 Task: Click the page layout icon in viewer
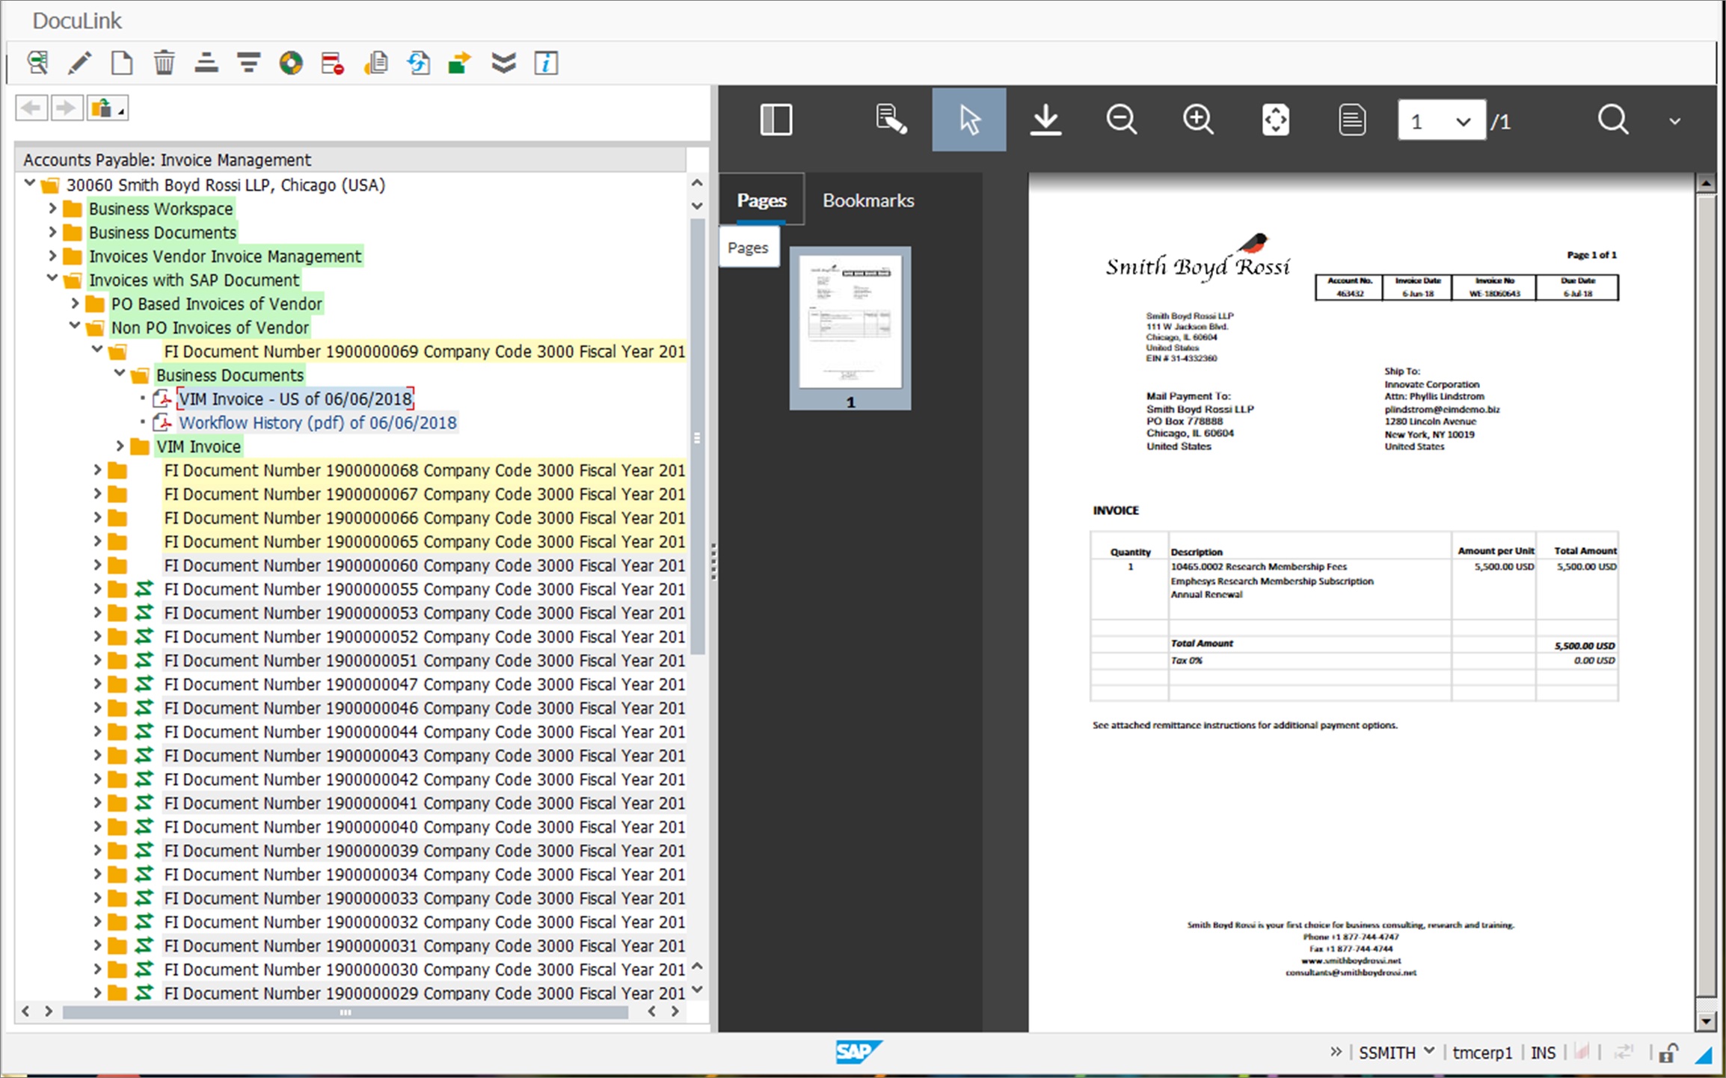point(1352,120)
